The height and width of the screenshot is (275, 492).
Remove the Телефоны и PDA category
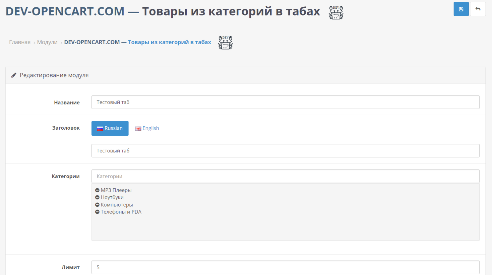click(x=97, y=212)
